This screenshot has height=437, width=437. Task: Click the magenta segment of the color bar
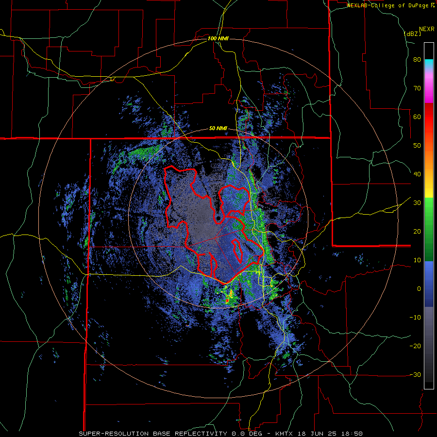[429, 92]
